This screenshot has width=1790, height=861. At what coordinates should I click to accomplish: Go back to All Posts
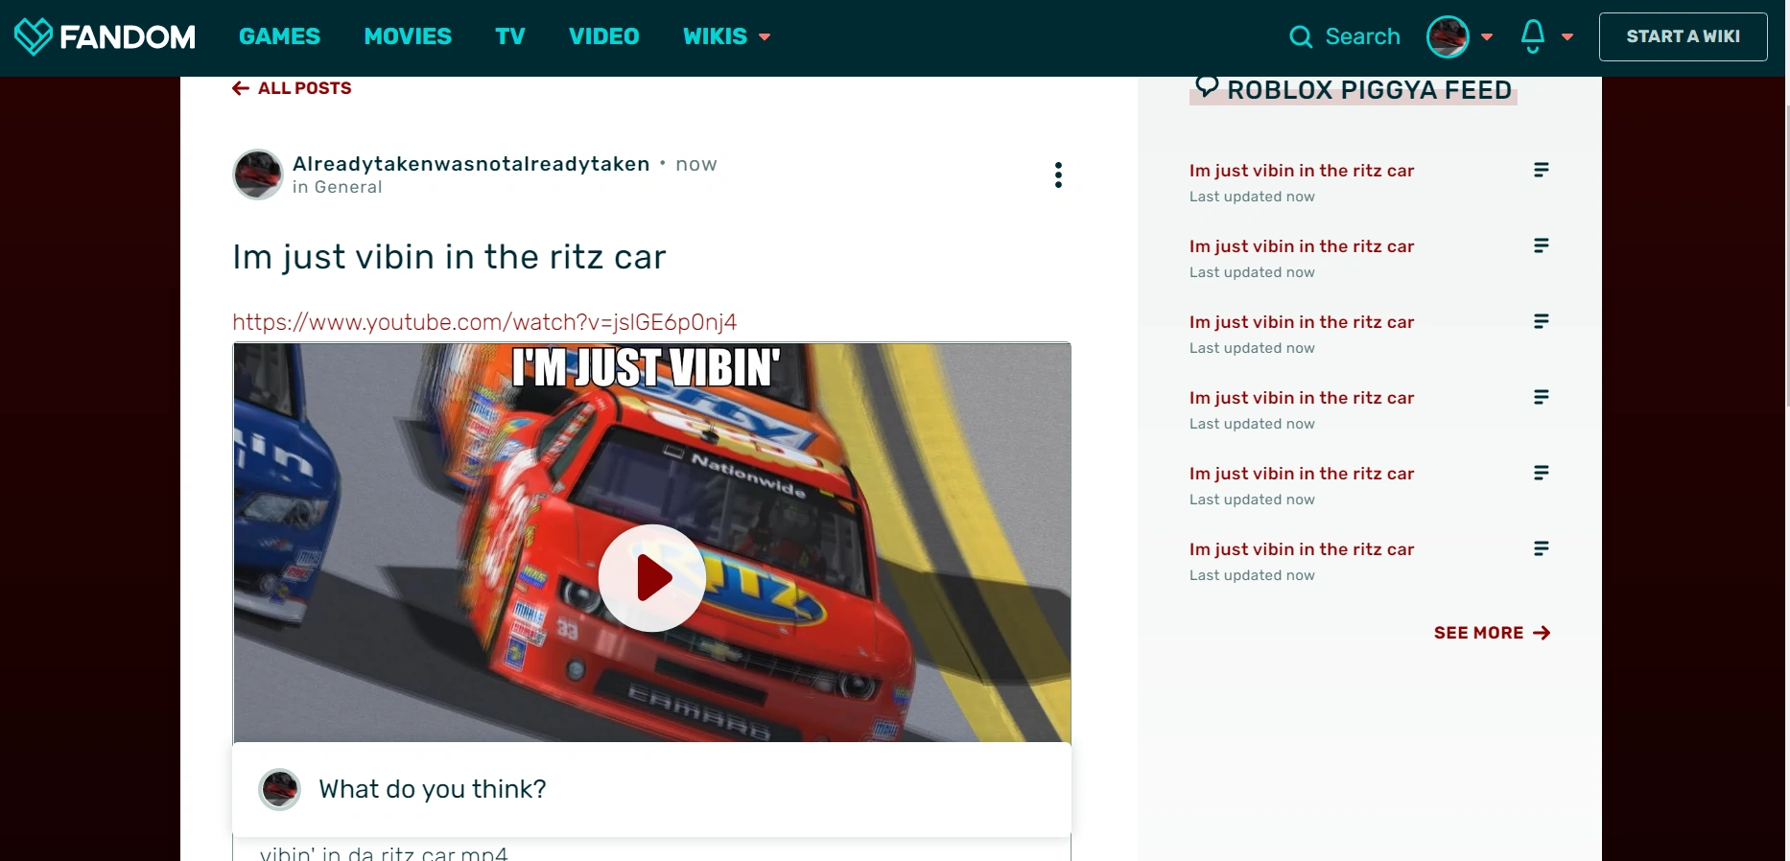click(x=292, y=88)
